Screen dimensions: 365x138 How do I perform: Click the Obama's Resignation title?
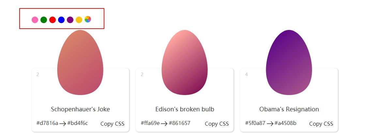pos(289,109)
